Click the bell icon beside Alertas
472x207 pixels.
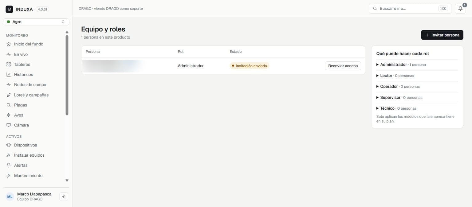(x=9, y=165)
